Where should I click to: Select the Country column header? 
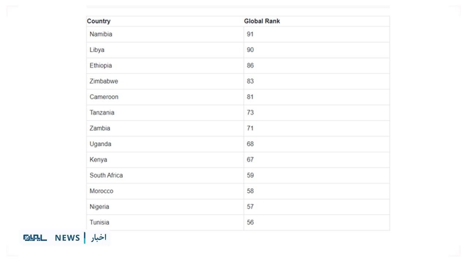[99, 21]
